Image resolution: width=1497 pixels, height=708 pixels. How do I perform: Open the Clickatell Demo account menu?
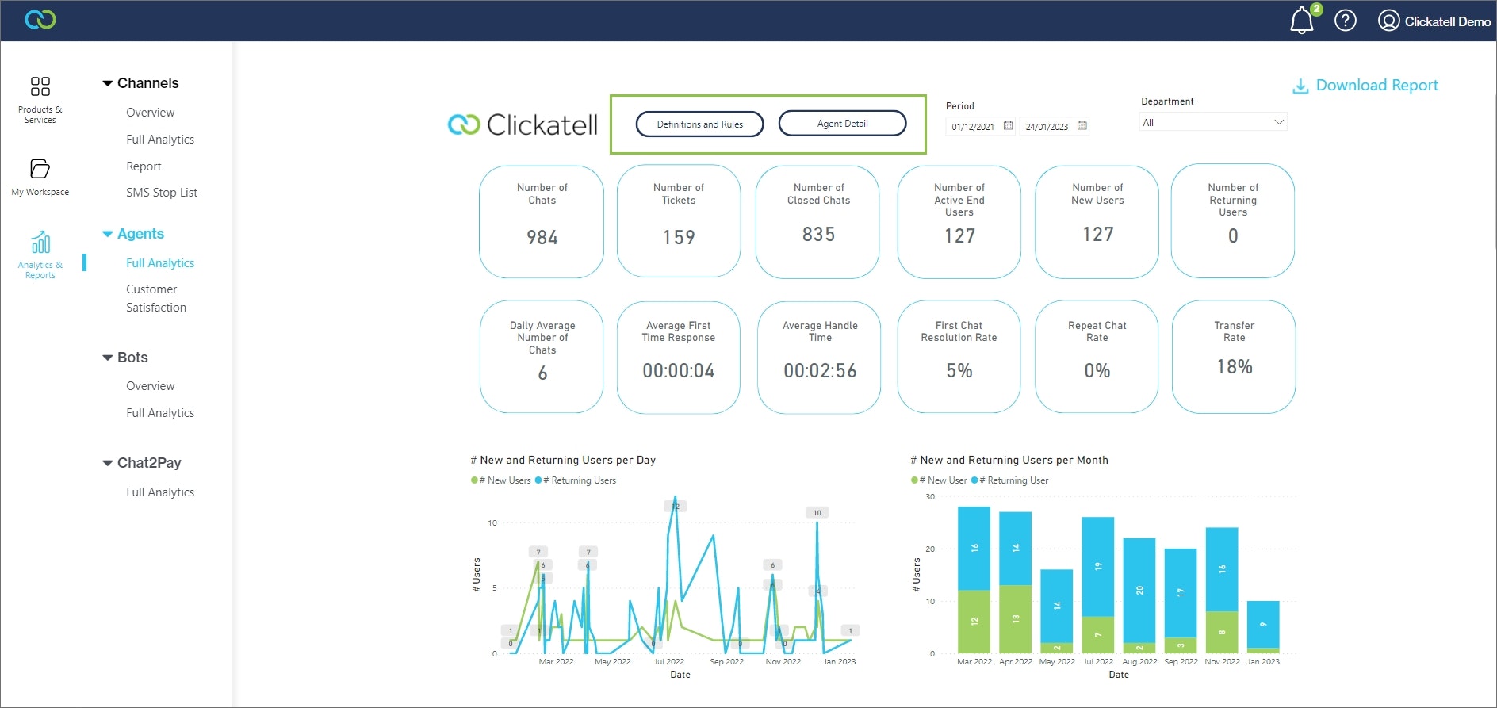click(1434, 21)
